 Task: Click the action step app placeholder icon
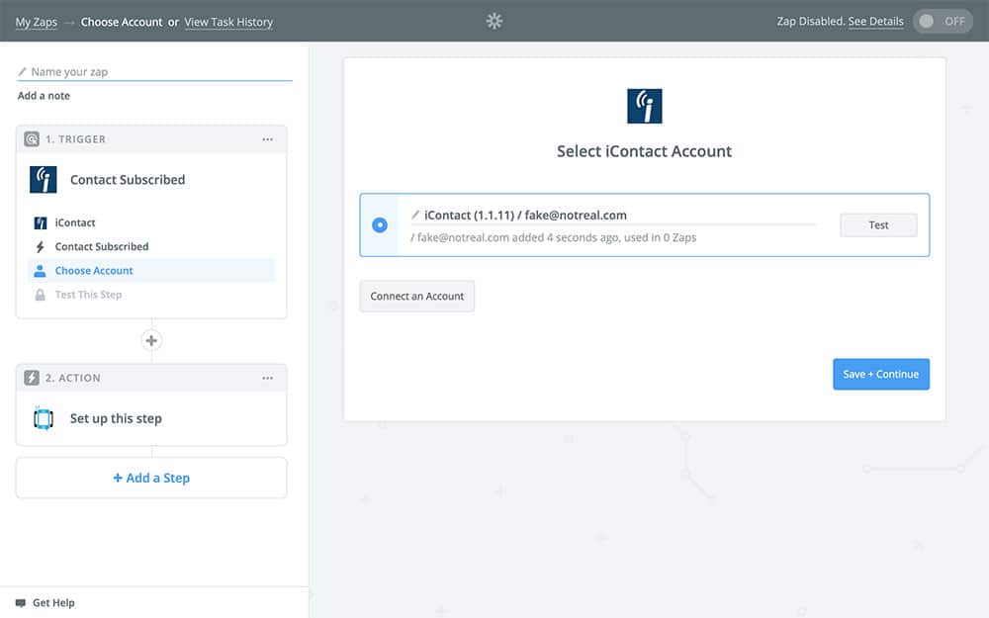pos(44,418)
